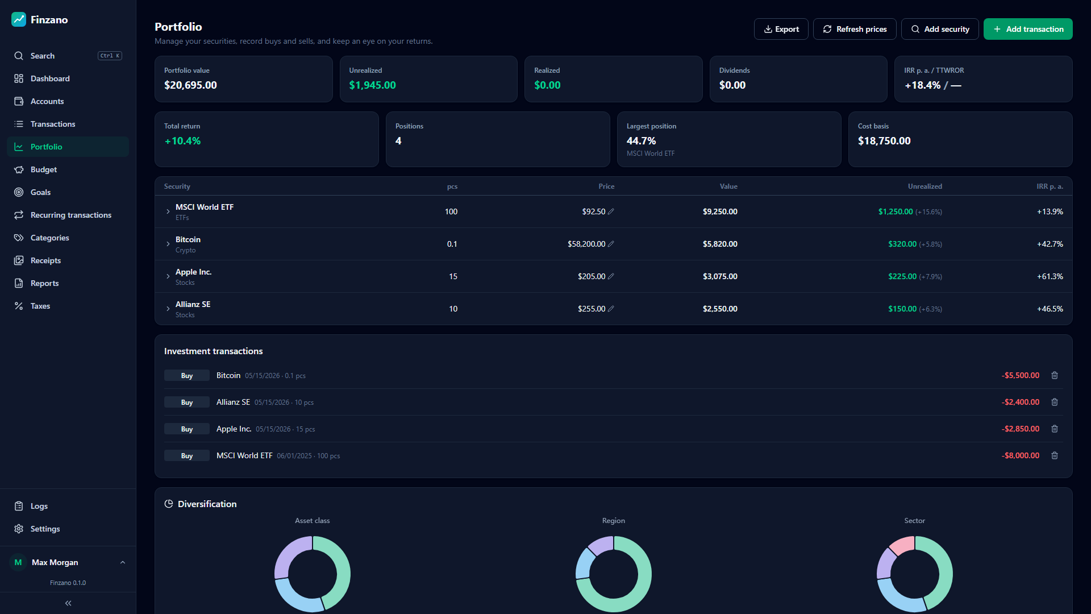The width and height of the screenshot is (1091, 614).
Task: Click the Max Morgan avatar
Action: [18, 562]
